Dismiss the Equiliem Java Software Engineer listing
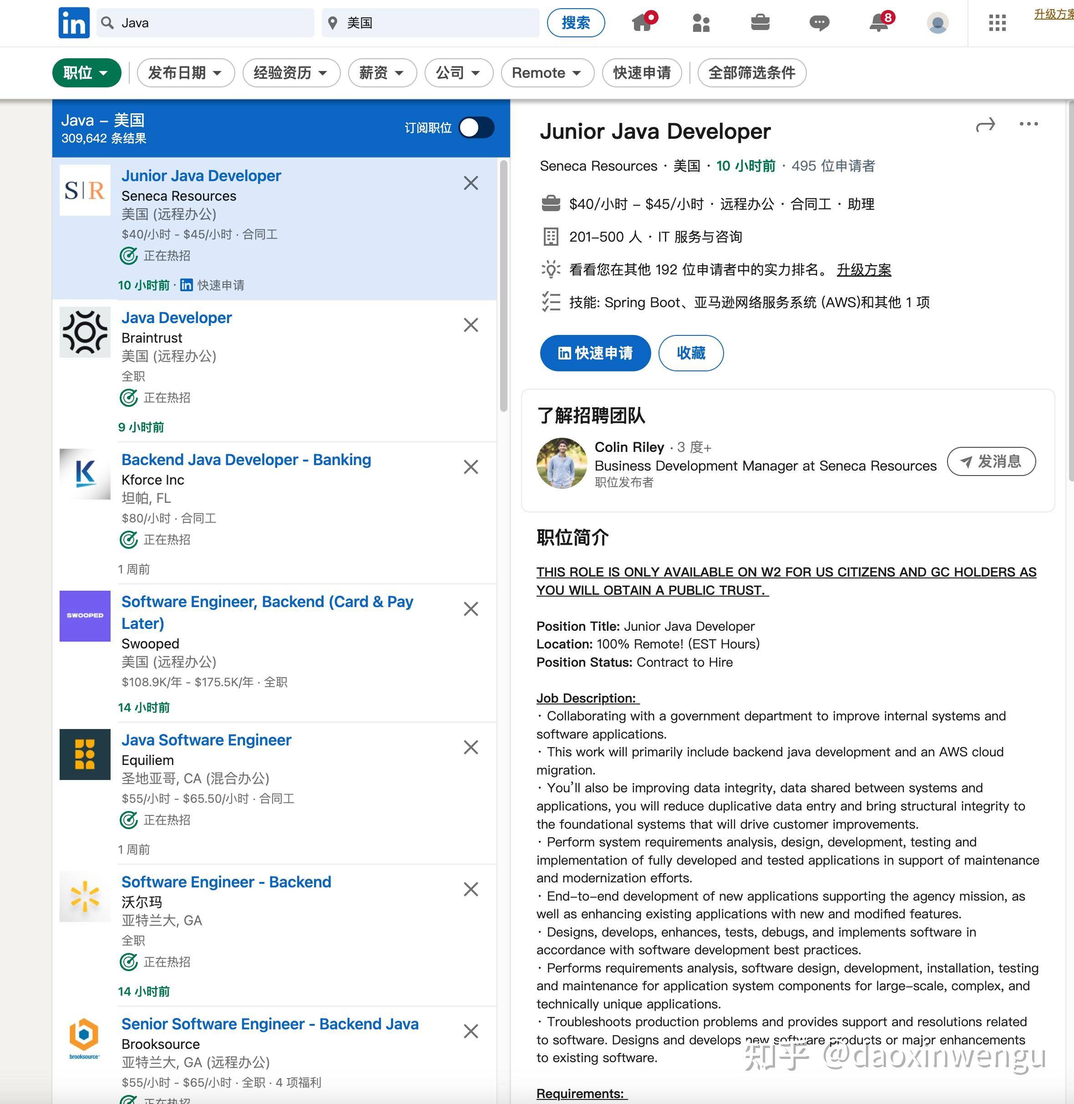The width and height of the screenshot is (1074, 1104). tap(471, 747)
